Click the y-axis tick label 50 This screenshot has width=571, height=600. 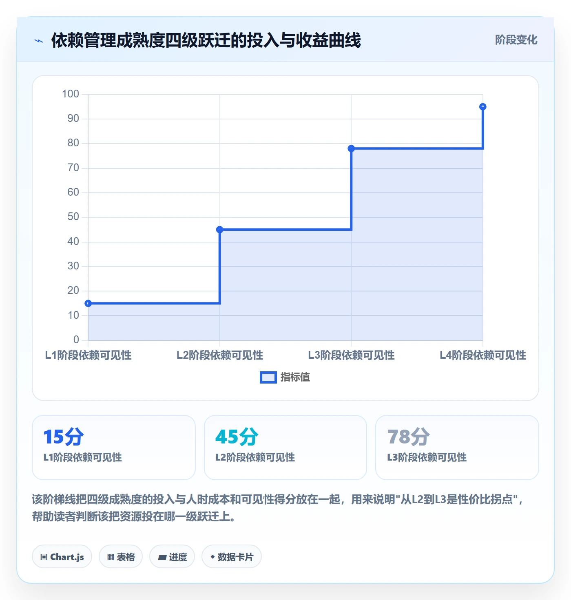tap(73, 217)
